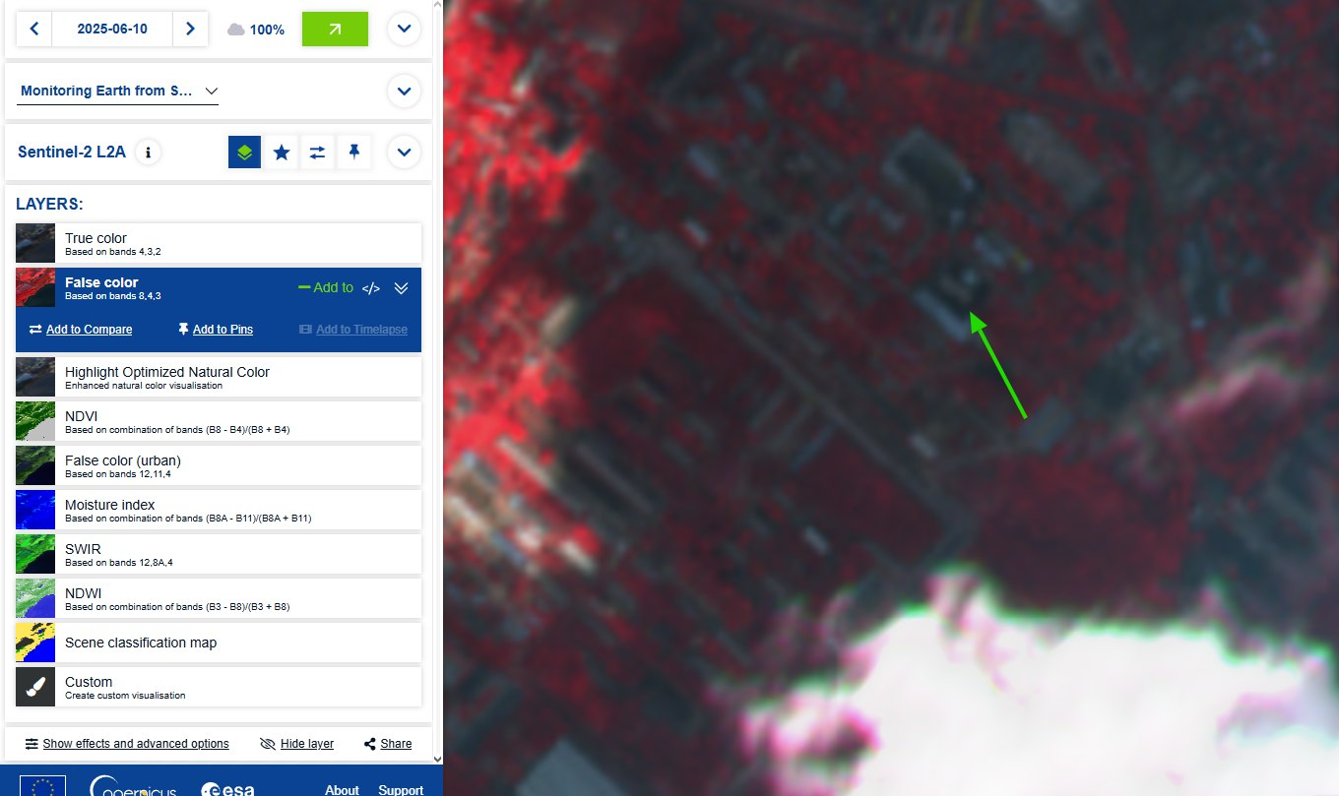Click the 2025-06-10 date field

[x=112, y=30]
